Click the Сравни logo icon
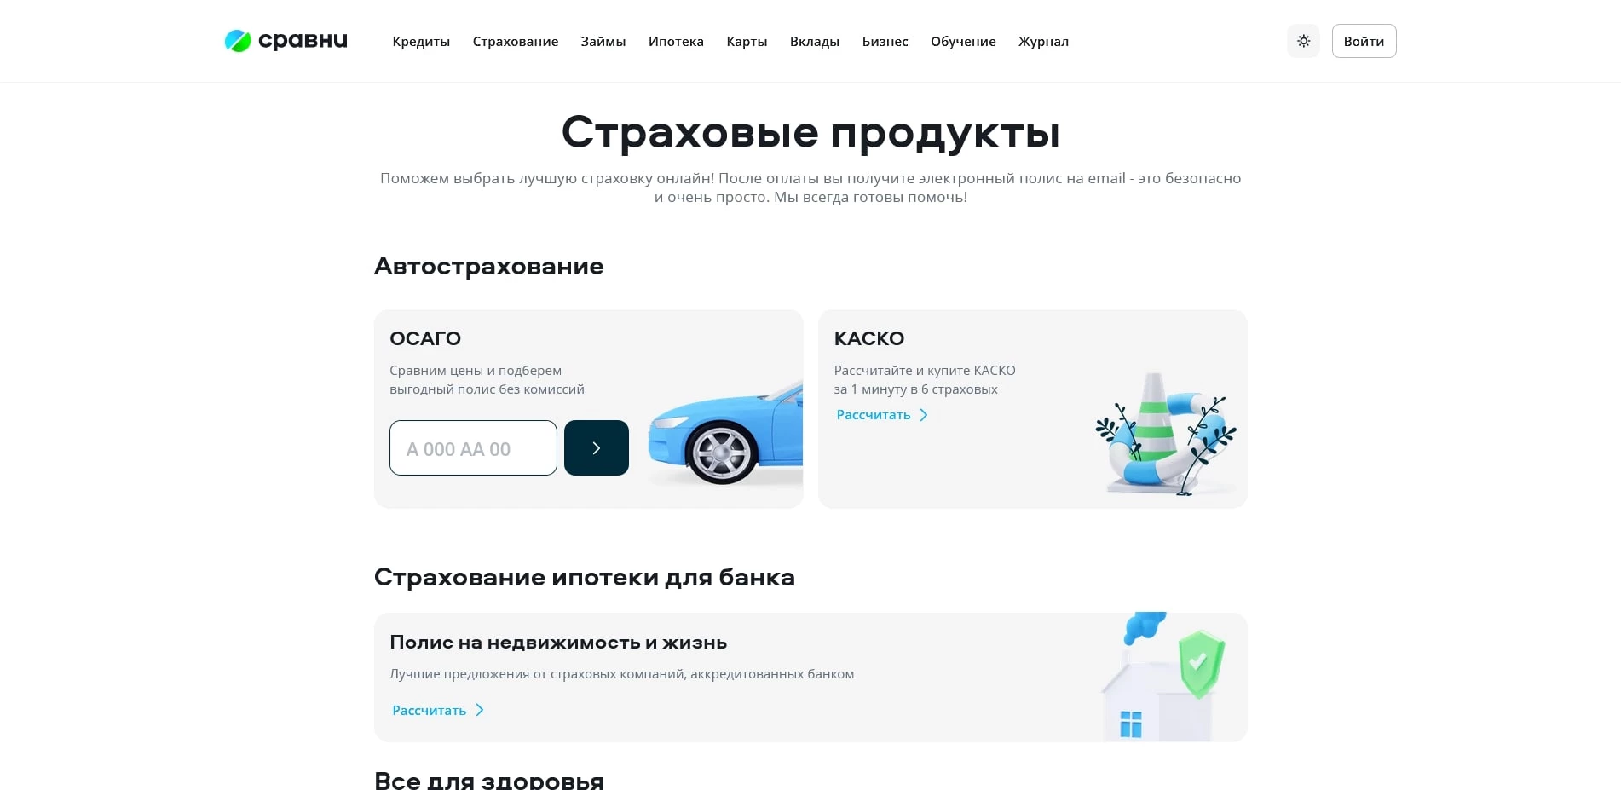Screen dimensions: 1621x790 [238, 41]
